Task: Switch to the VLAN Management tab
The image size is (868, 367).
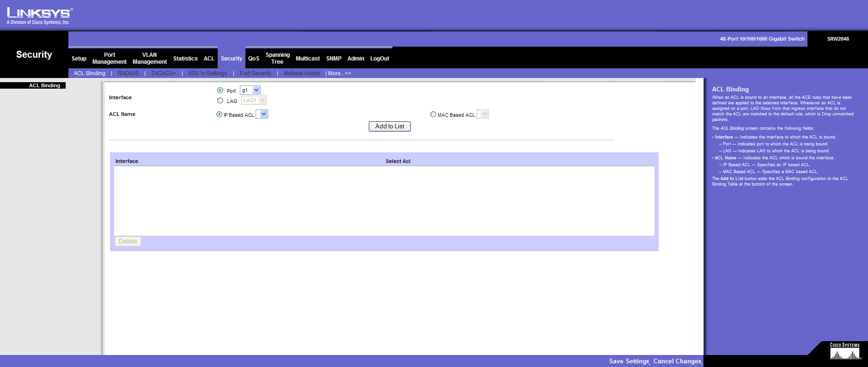Action: 149,58
